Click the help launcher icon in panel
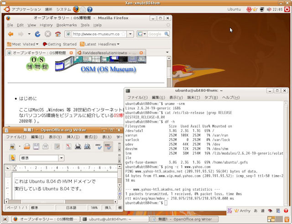Image resolution: width=292 pixels, height=224 pixels. click(90, 9)
